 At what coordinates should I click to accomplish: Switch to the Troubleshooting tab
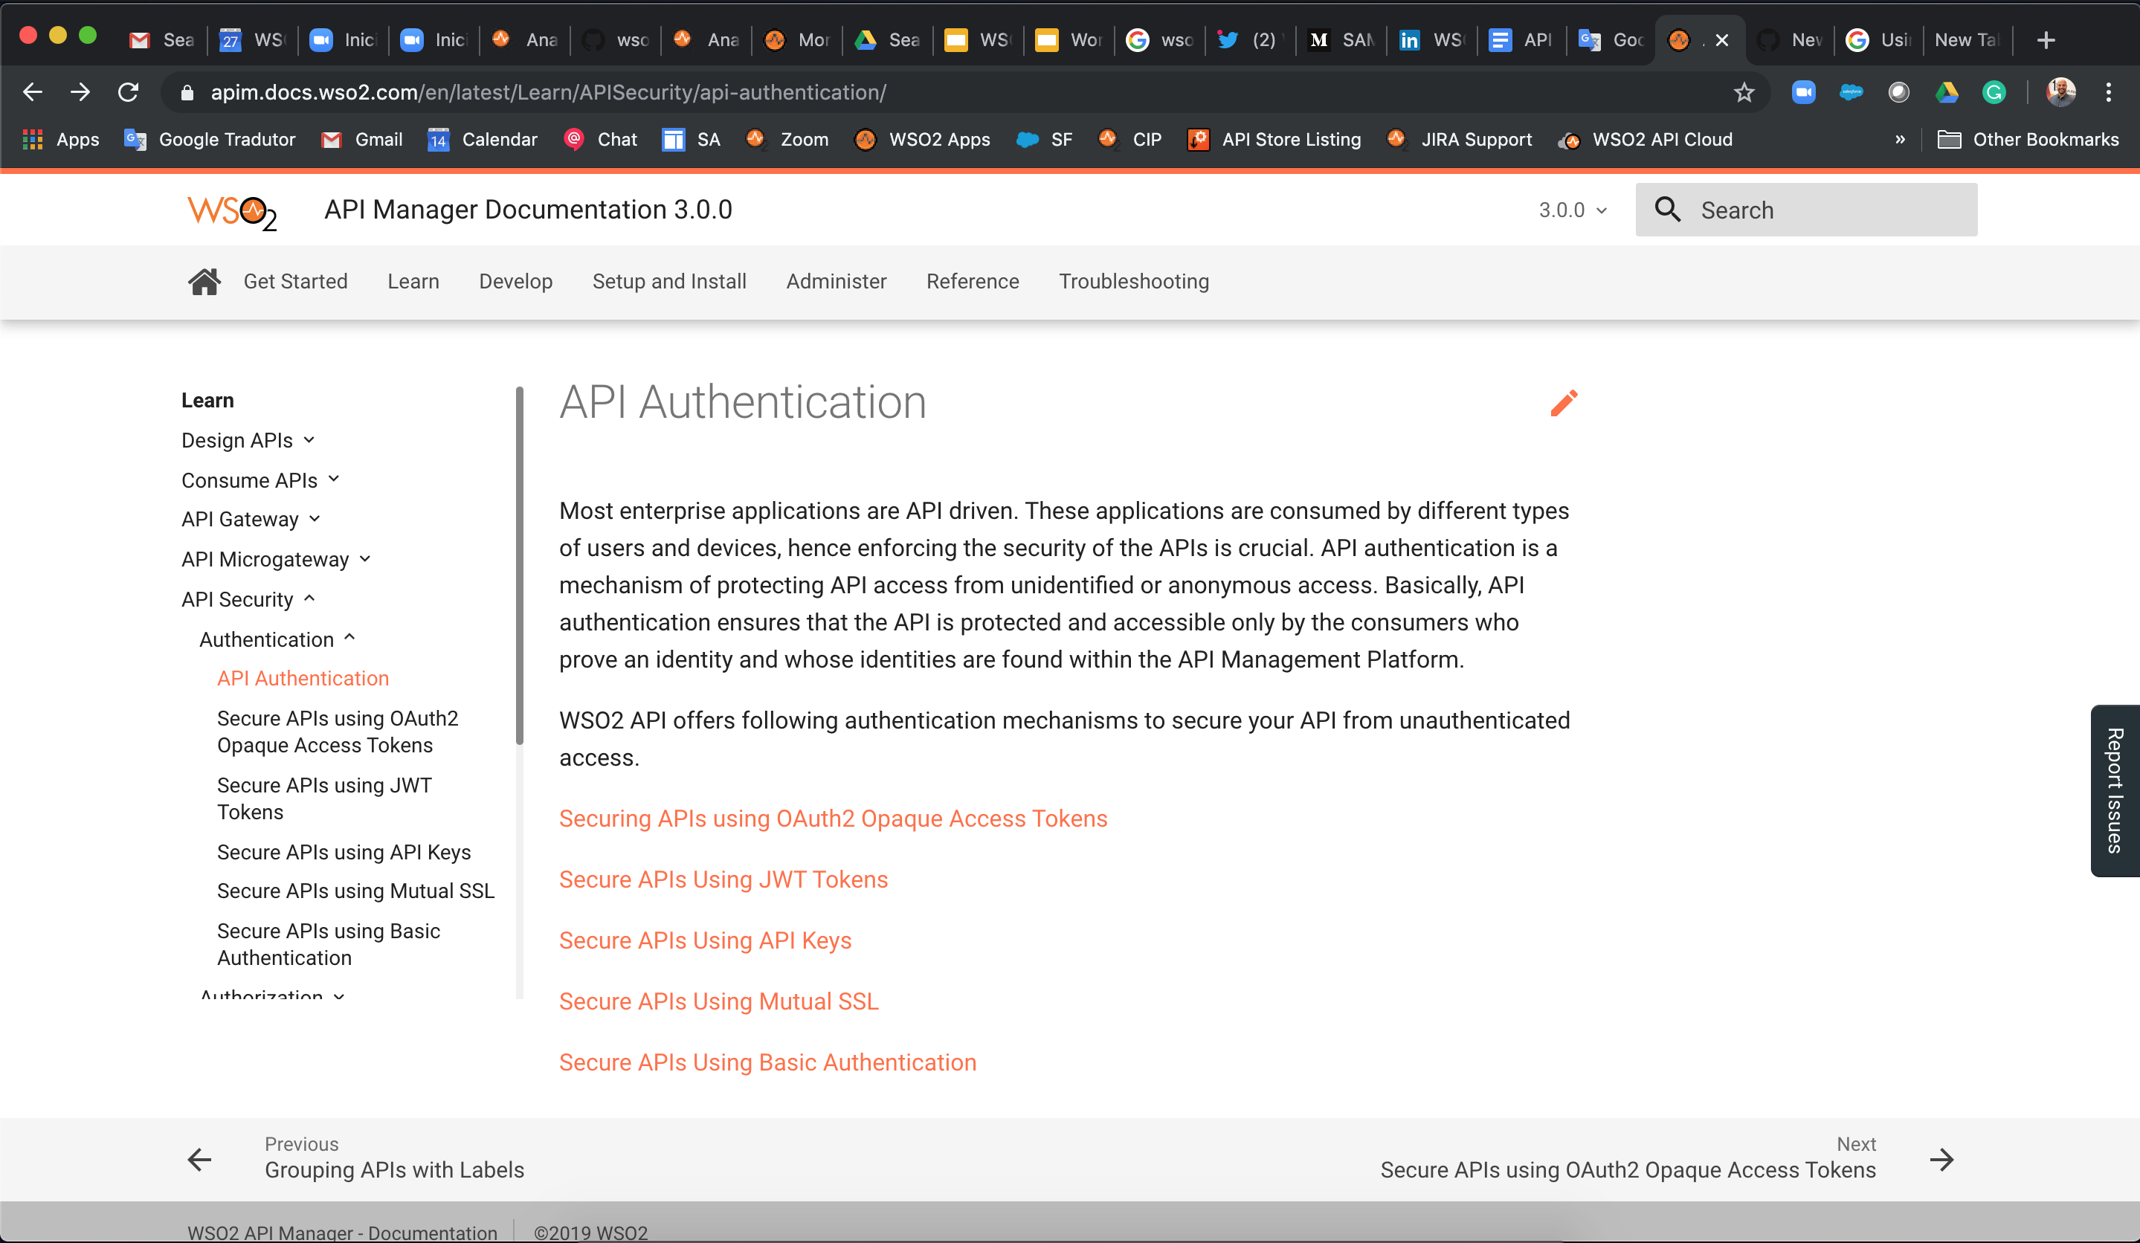[1133, 281]
